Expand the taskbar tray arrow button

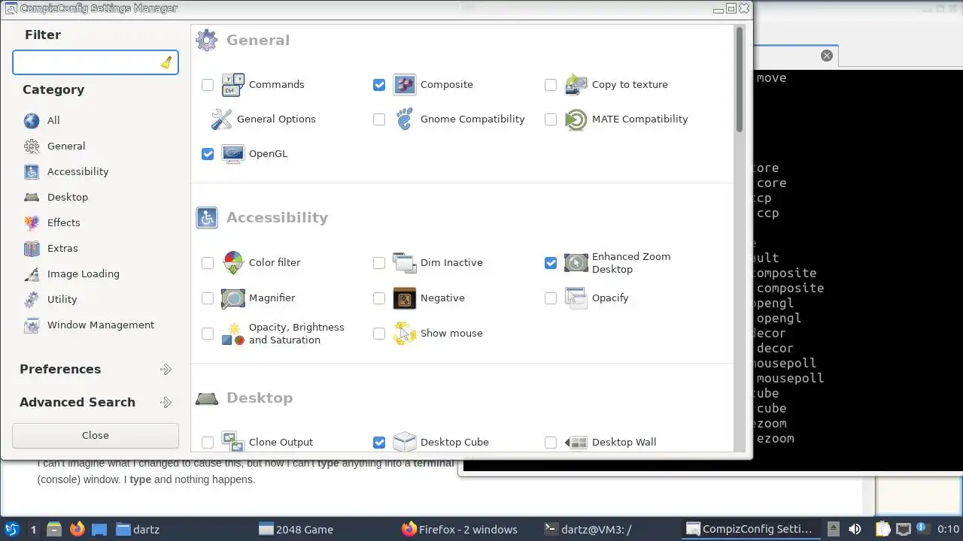click(x=833, y=529)
